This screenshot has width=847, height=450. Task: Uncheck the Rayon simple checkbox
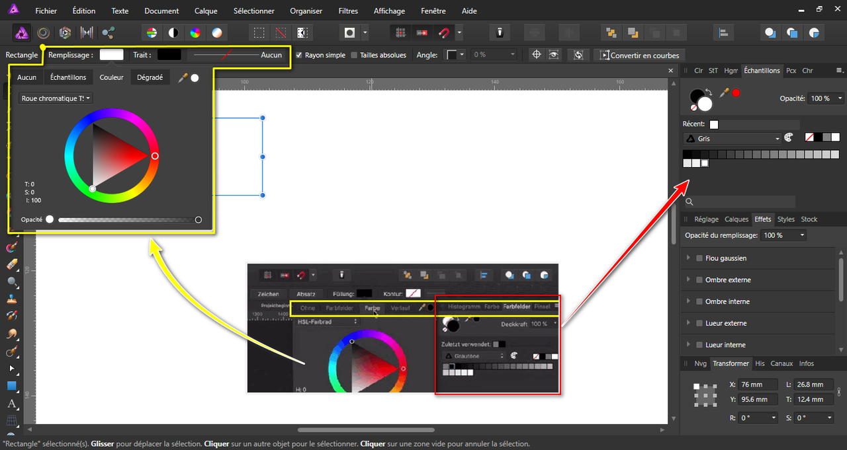pyautogui.click(x=299, y=55)
